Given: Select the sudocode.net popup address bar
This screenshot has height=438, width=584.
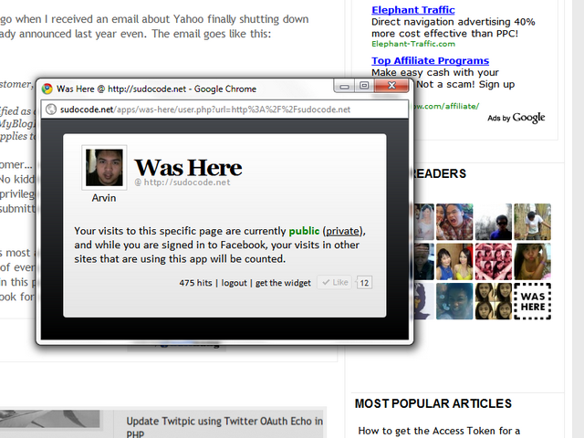Looking at the screenshot, I should (x=224, y=109).
